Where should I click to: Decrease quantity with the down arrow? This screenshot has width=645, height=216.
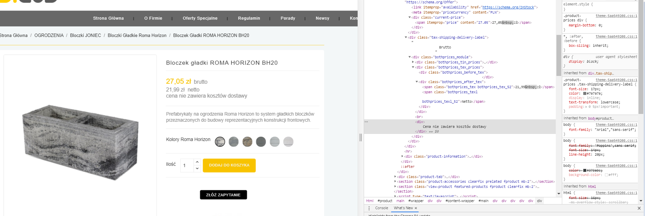click(197, 169)
